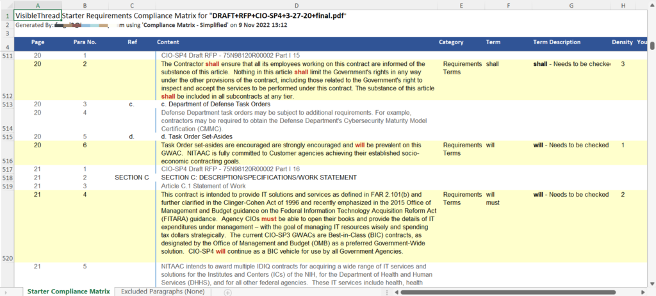Select column A header
656x296 pixels.
tap(38, 5)
